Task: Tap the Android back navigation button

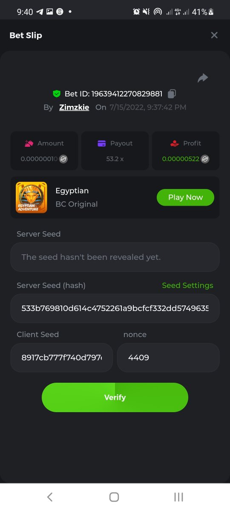Action: [x=50, y=497]
